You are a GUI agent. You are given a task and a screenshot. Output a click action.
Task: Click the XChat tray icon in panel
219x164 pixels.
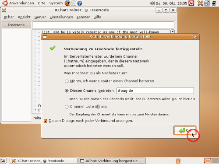(x=200, y=3)
